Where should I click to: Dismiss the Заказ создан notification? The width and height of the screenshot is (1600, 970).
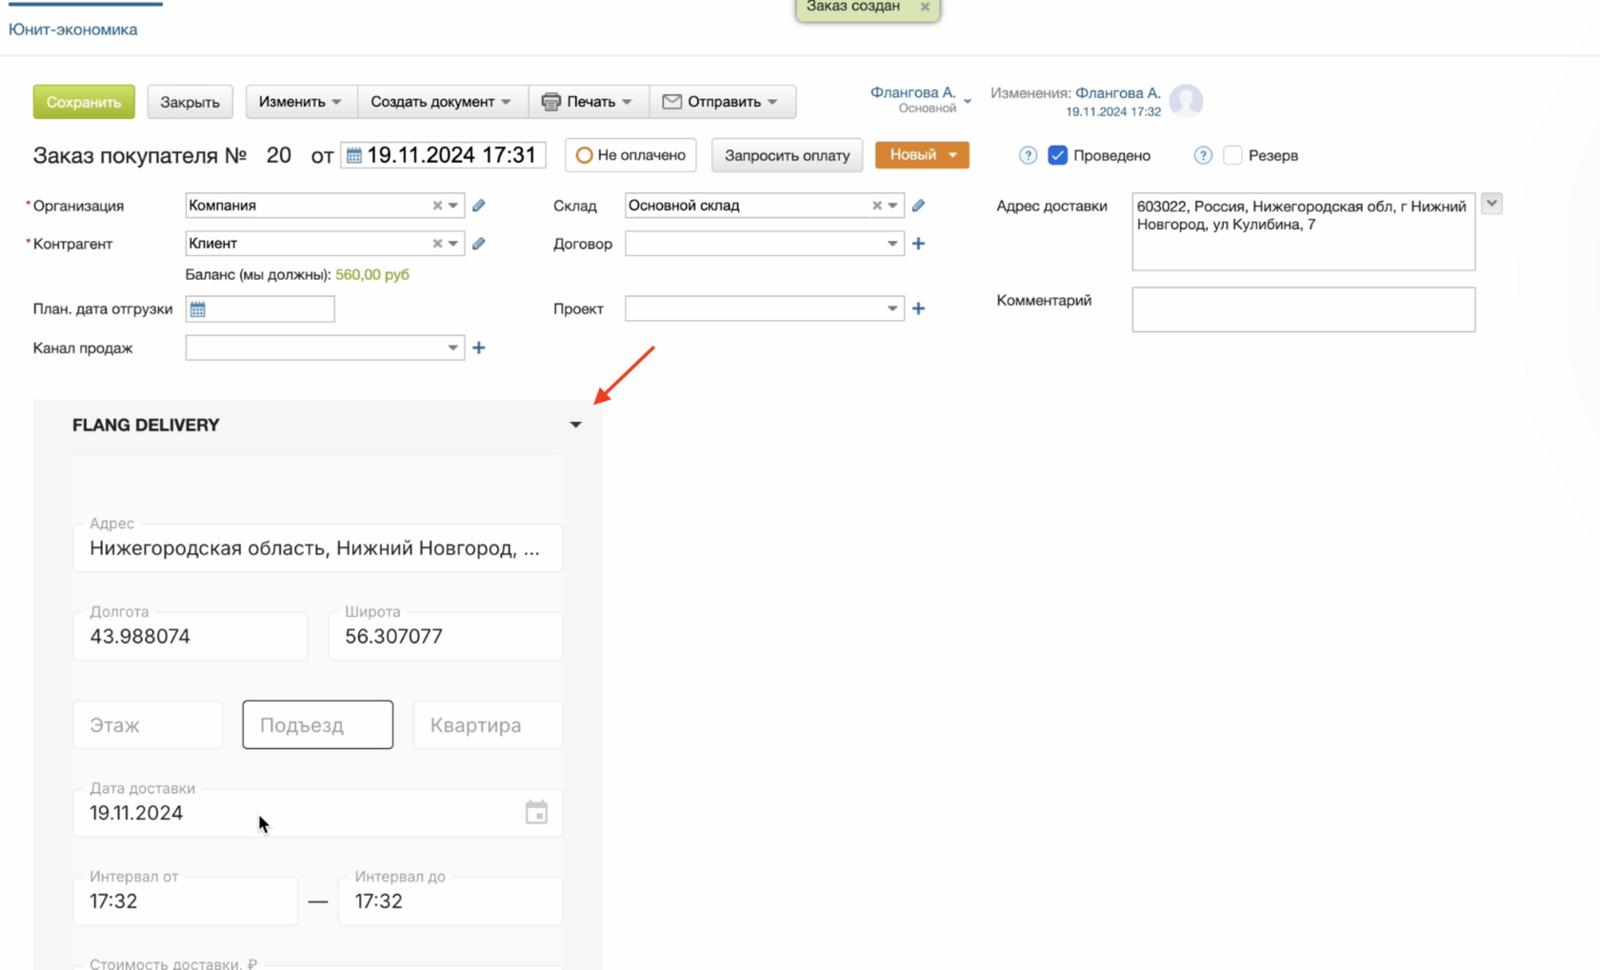click(925, 7)
